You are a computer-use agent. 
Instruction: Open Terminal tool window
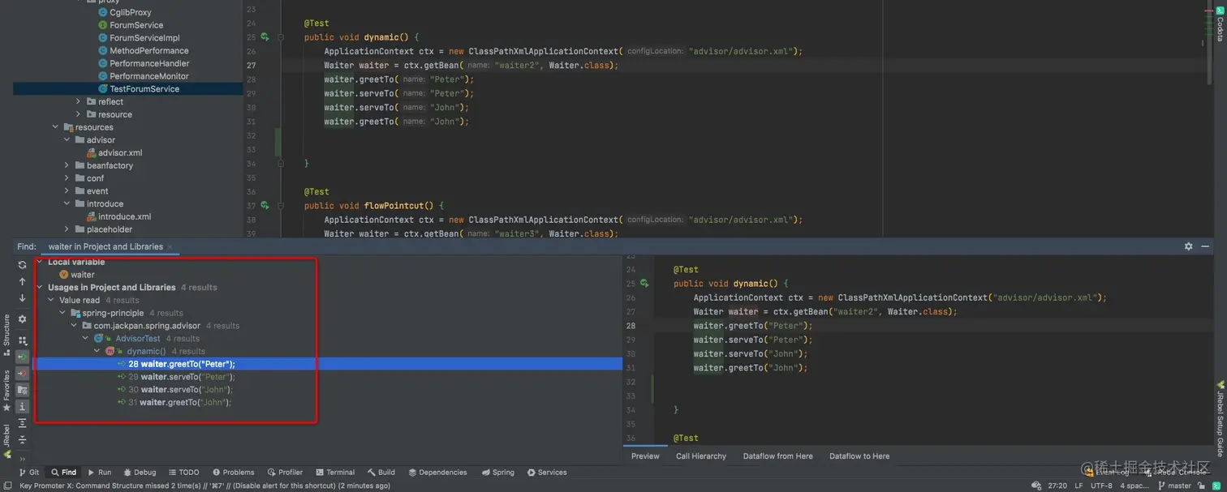click(335, 473)
